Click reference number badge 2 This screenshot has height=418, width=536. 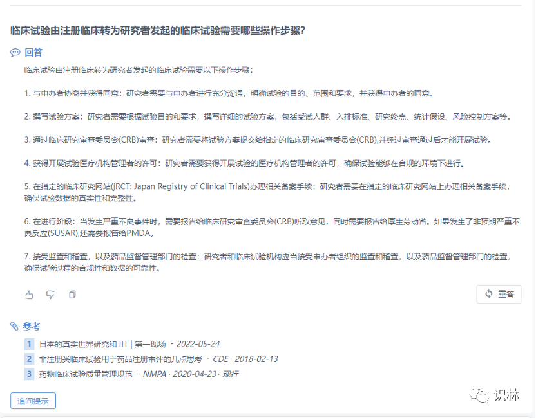30,359
